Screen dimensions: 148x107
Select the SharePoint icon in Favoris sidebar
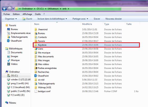tap(9, 41)
